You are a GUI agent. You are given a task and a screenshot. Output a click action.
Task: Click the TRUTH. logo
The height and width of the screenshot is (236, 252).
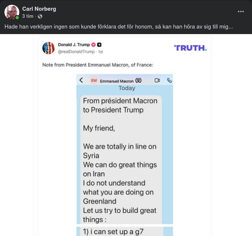coord(190,48)
